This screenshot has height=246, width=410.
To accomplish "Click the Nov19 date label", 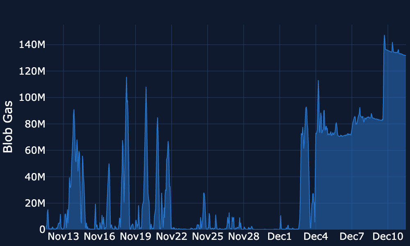I will 135,237.
